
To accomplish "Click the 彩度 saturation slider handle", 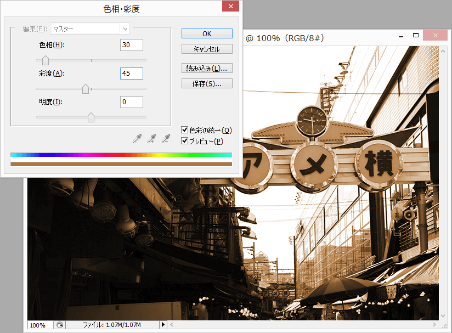I will [x=86, y=89].
